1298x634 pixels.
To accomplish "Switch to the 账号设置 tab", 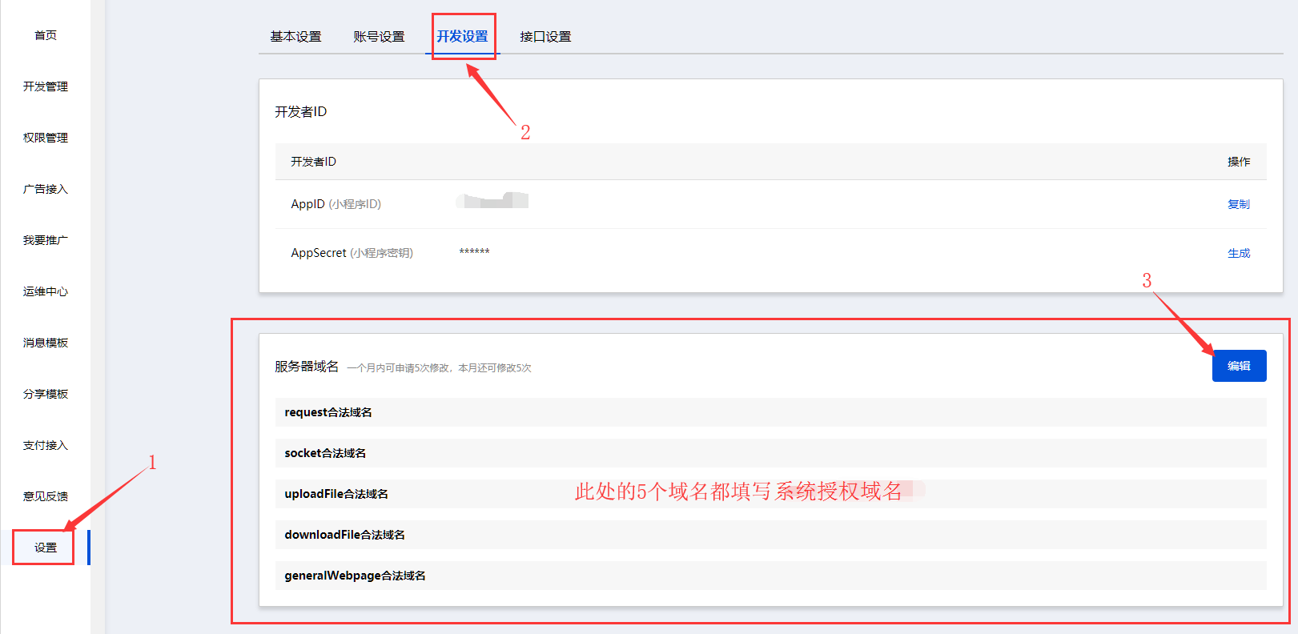I will [x=379, y=37].
